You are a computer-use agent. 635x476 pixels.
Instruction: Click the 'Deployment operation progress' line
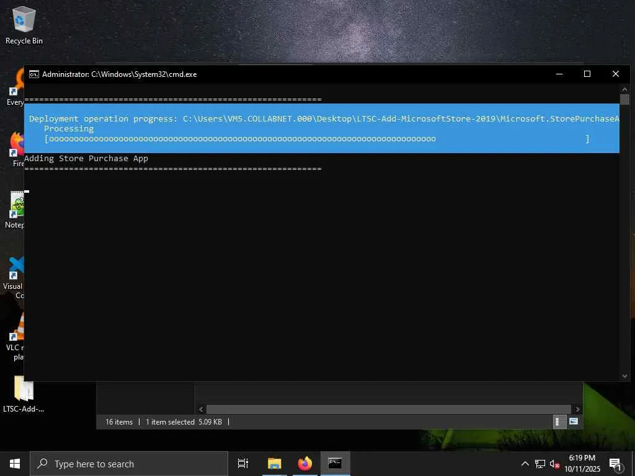coord(324,118)
